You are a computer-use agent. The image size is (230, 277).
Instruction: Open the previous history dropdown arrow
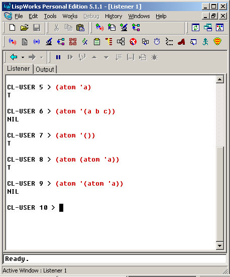[x=23, y=57]
